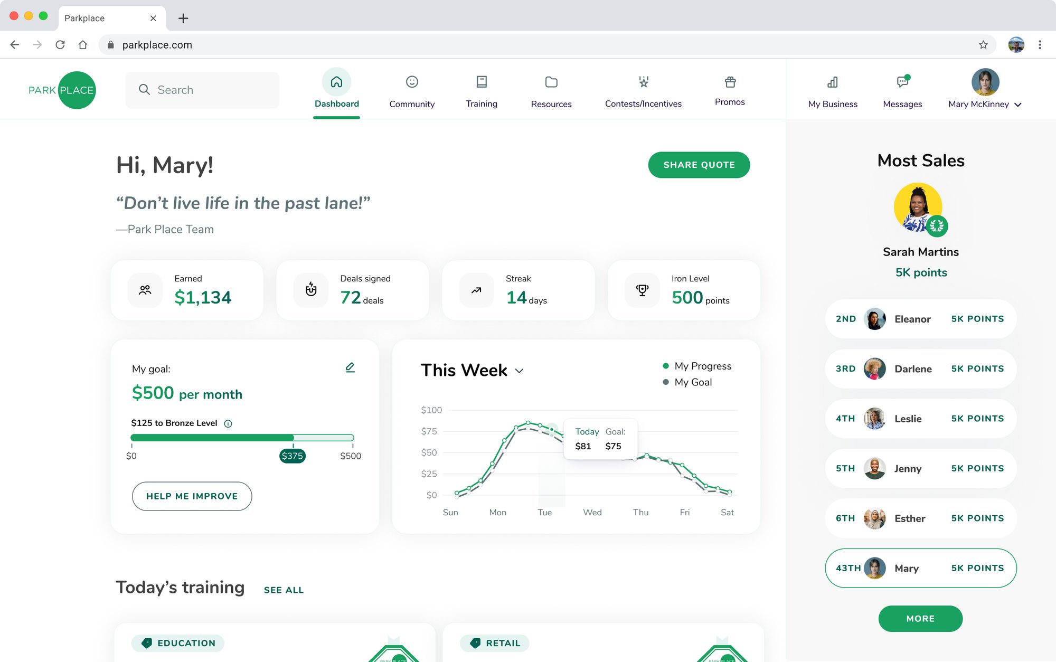Open the Promos gift icon
The width and height of the screenshot is (1056, 662).
tap(730, 82)
